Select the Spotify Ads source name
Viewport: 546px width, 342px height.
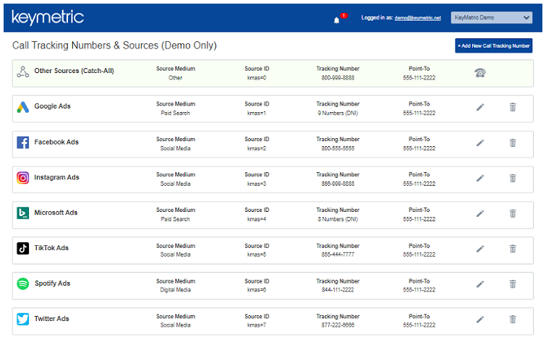click(52, 283)
